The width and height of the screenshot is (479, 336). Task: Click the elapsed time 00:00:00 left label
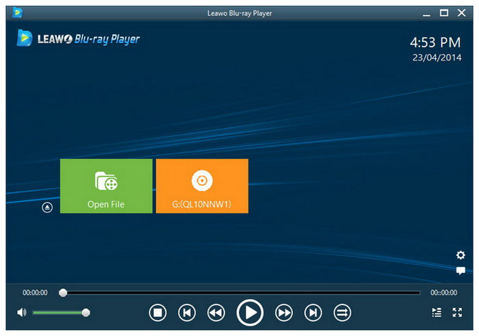[35, 293]
